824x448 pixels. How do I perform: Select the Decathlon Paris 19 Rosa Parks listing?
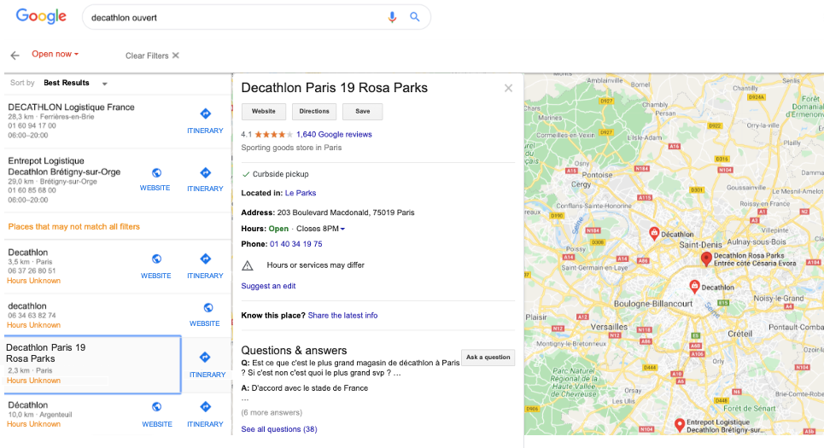[x=92, y=364]
